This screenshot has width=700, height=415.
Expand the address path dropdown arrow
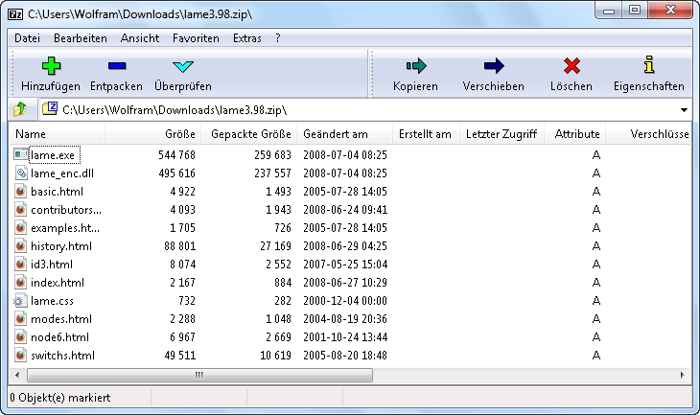click(683, 110)
